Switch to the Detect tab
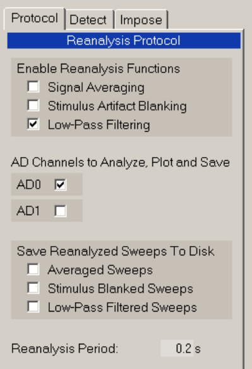Image resolution: width=252 pixels, height=369 pixels. tap(89, 20)
